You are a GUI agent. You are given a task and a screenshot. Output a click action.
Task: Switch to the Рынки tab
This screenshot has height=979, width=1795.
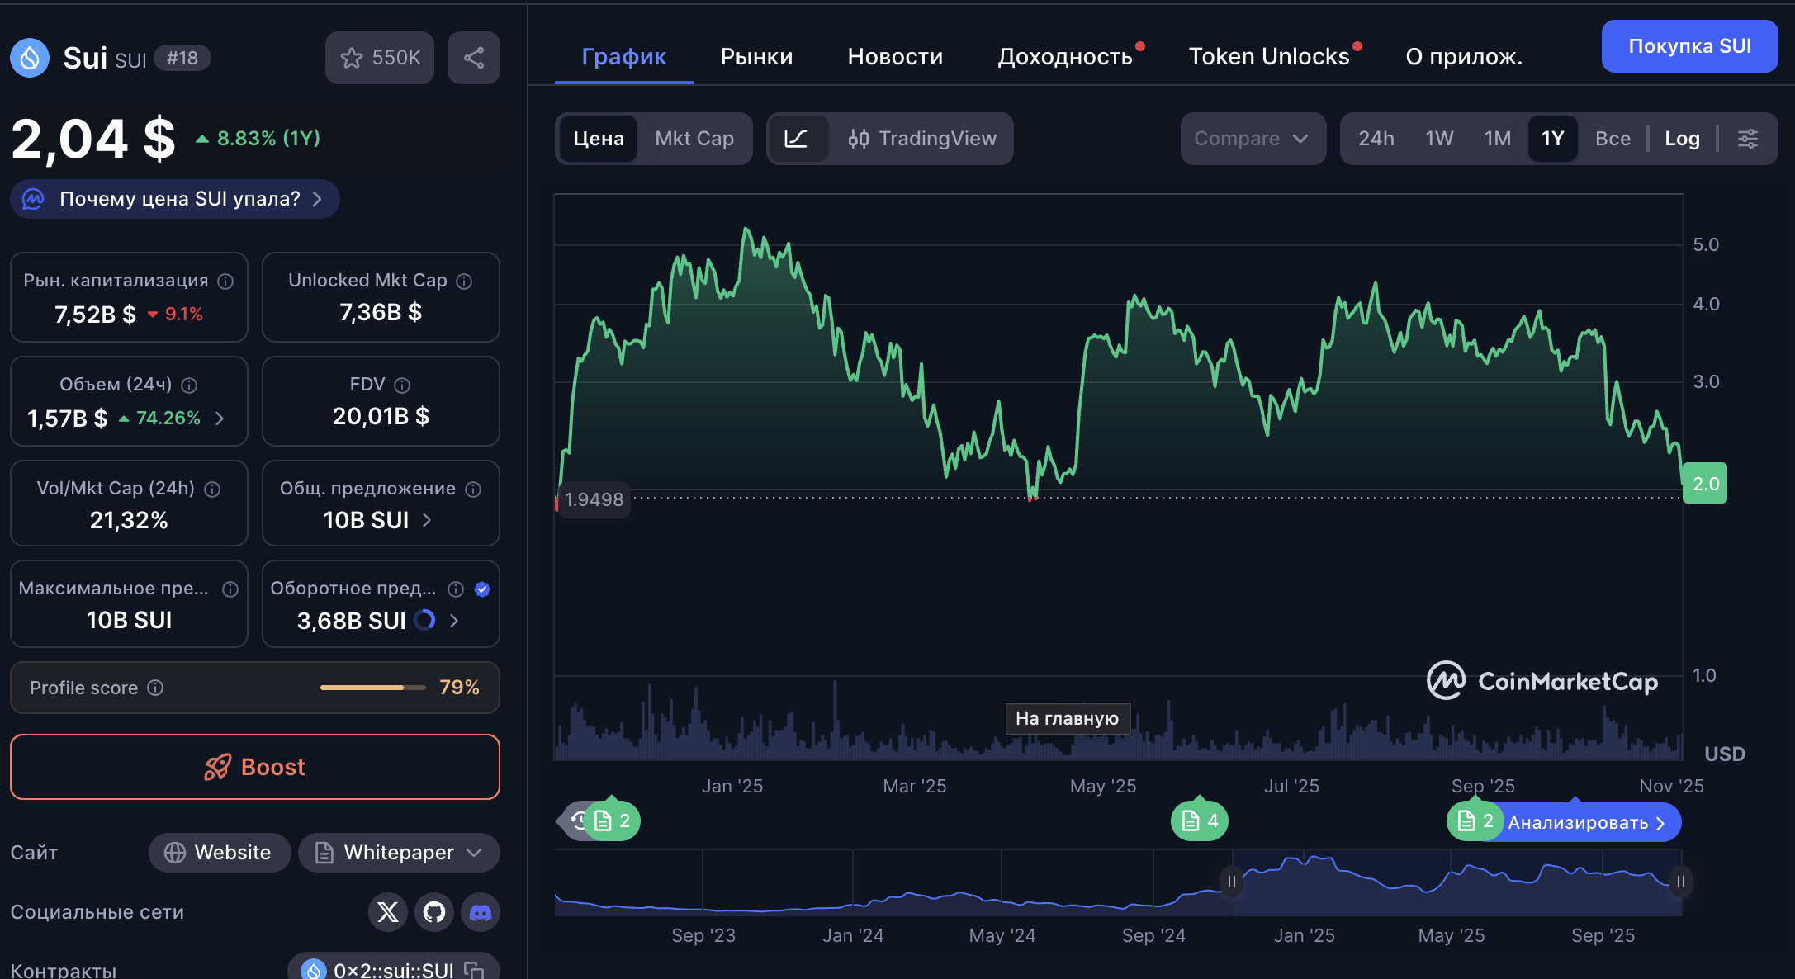point(756,56)
